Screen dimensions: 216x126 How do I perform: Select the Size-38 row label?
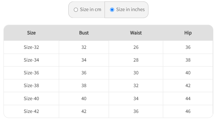click(31, 86)
